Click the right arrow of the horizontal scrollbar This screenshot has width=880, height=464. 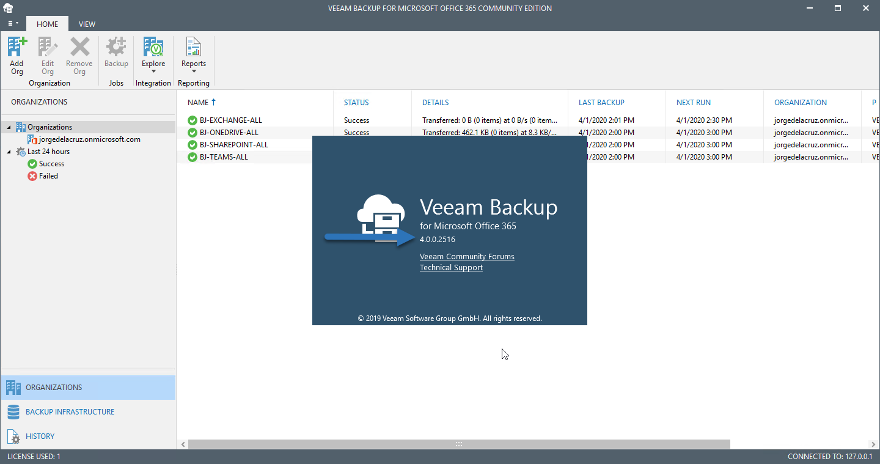coord(873,444)
